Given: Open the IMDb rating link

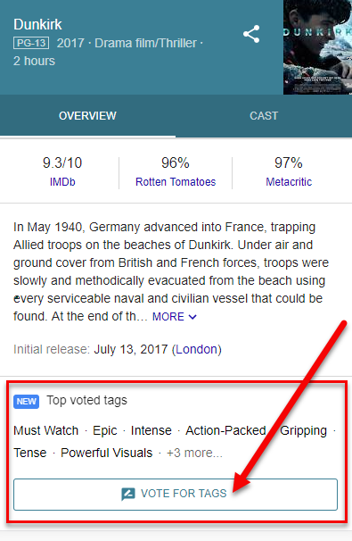Looking at the screenshot, I should [62, 182].
